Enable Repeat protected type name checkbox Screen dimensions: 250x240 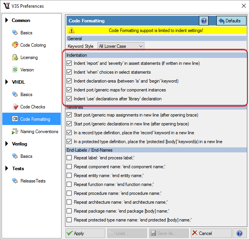click(69, 220)
